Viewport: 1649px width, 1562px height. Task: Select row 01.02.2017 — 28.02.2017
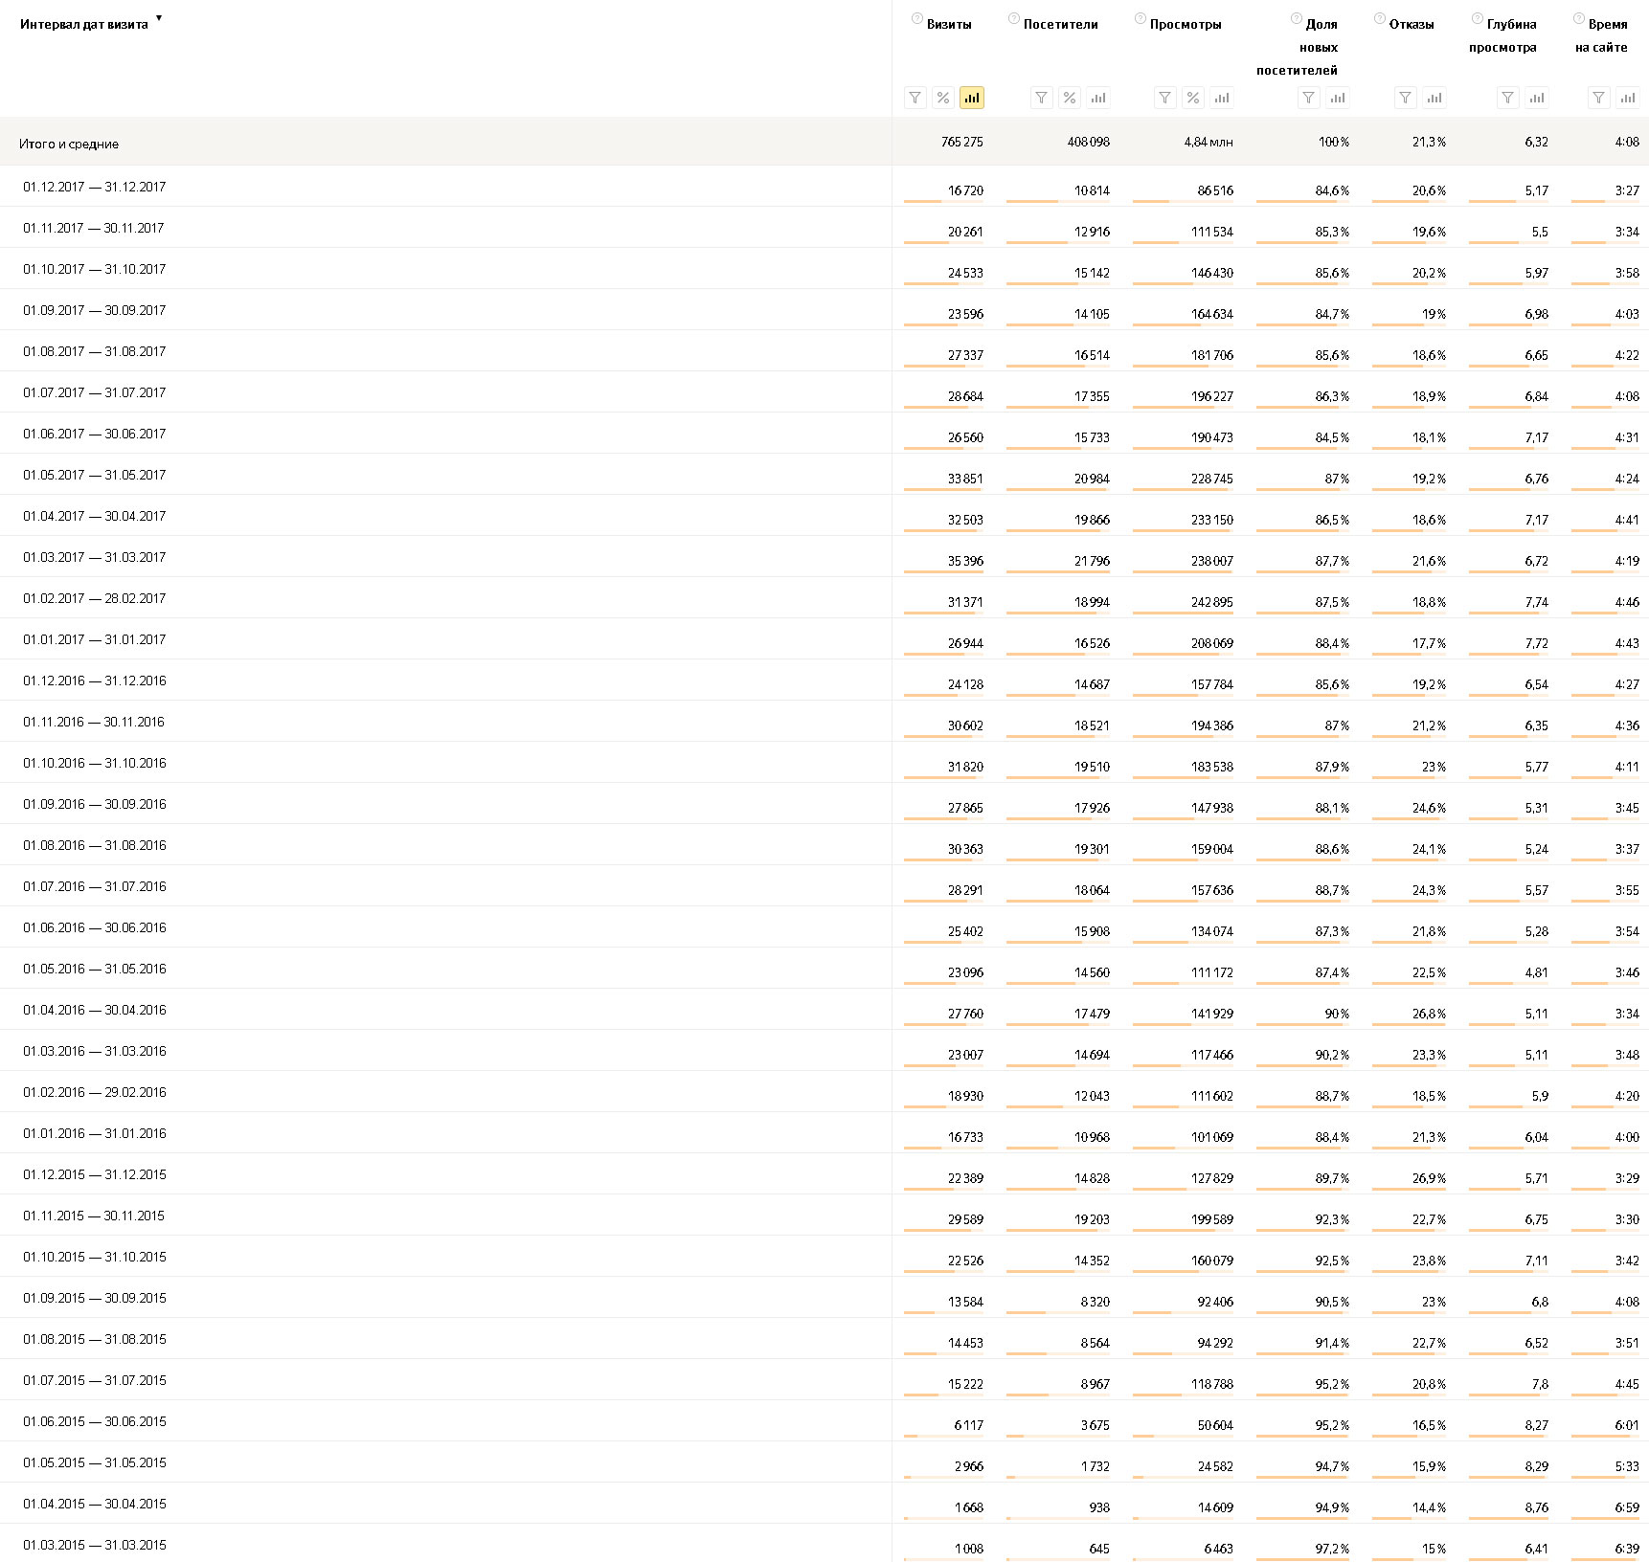tap(95, 598)
